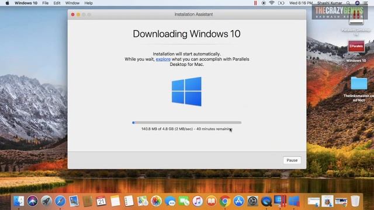This screenshot has width=374, height=210.
Task: Open the Windows 10 application menu
Action: [26, 3]
